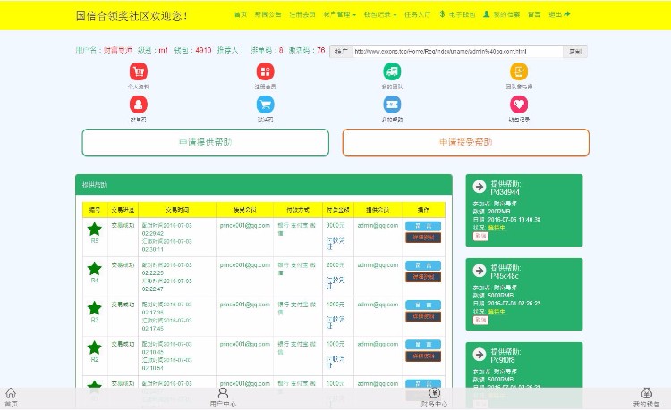Click admin@qq.com in row R4
This screenshot has width=671, height=410.
pos(378,265)
